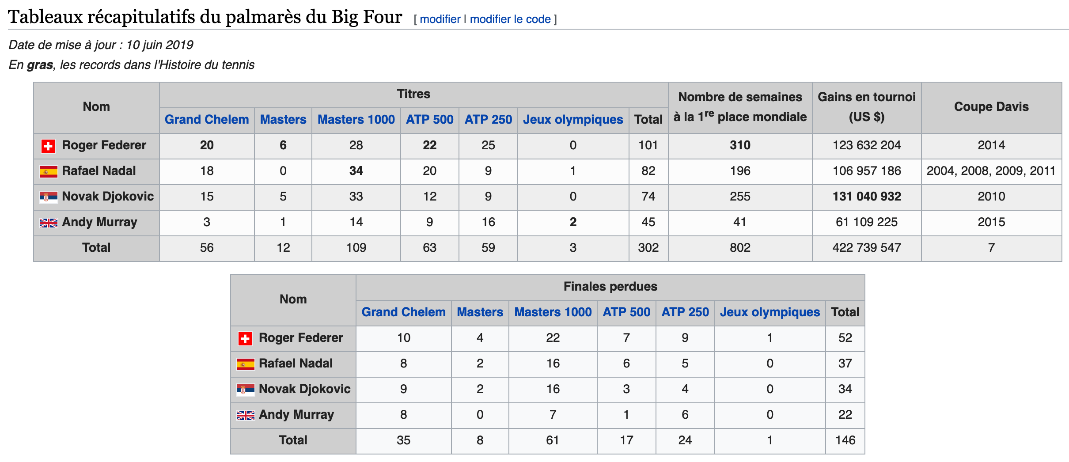The image size is (1069, 462).
Task: Open the "modifier le code" link
Action: tap(510, 19)
